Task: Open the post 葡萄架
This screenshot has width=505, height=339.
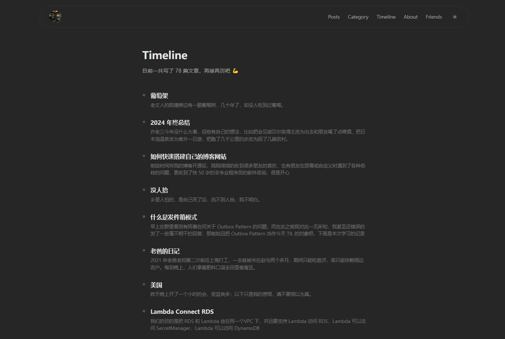Action: (159, 95)
